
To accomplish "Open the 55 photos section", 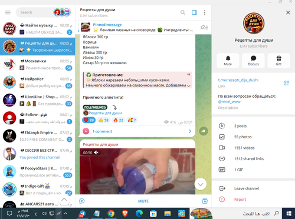I will coord(253,137).
